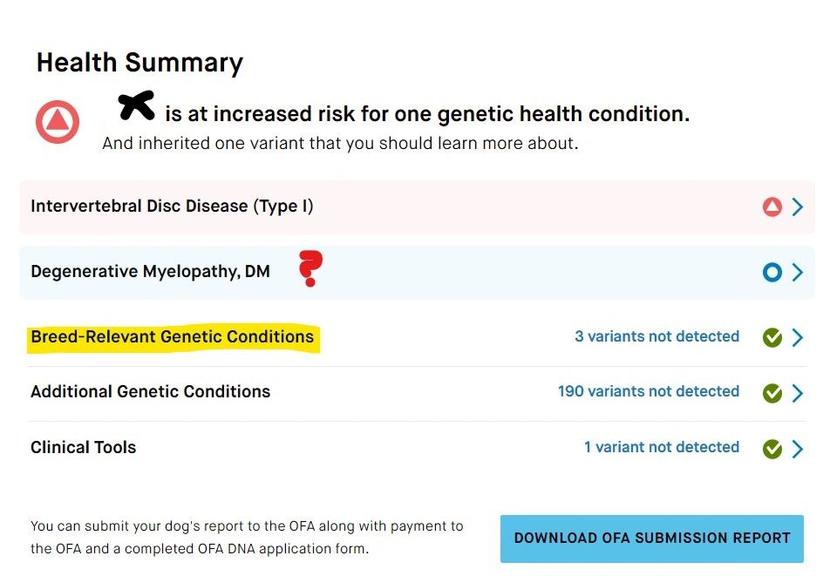Screen dimensions: 830x576
Task: Expand Intervertebral Disc Disease row chevron
Action: 797,207
